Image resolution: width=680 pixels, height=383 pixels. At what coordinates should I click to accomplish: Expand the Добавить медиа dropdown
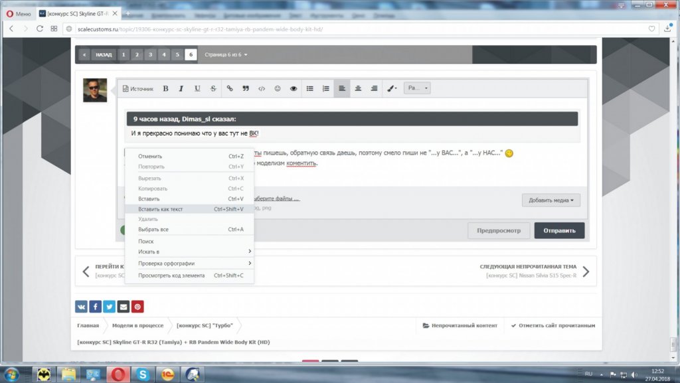[x=551, y=200]
